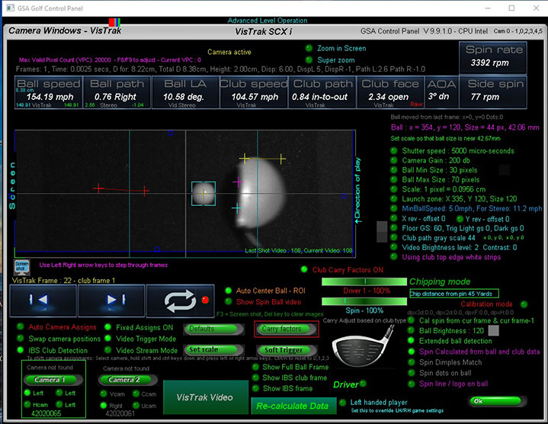Toggle Super zoom option
548x424 pixels.
[309, 59]
